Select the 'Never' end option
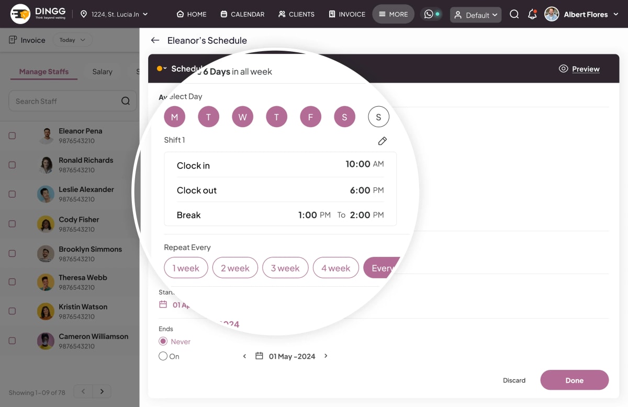Image resolution: width=628 pixels, height=407 pixels. pyautogui.click(x=163, y=342)
